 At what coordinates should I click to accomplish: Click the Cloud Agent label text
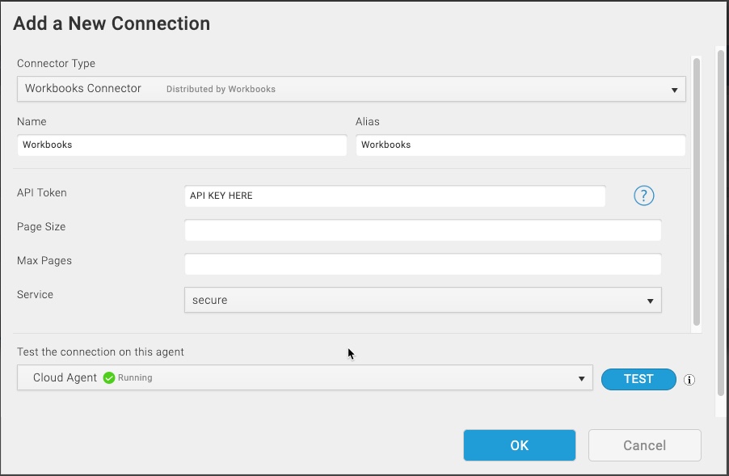pyautogui.click(x=65, y=378)
